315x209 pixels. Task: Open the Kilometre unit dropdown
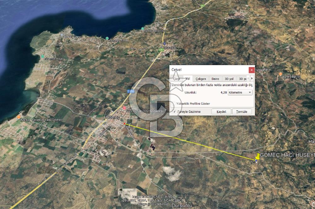tap(240, 93)
